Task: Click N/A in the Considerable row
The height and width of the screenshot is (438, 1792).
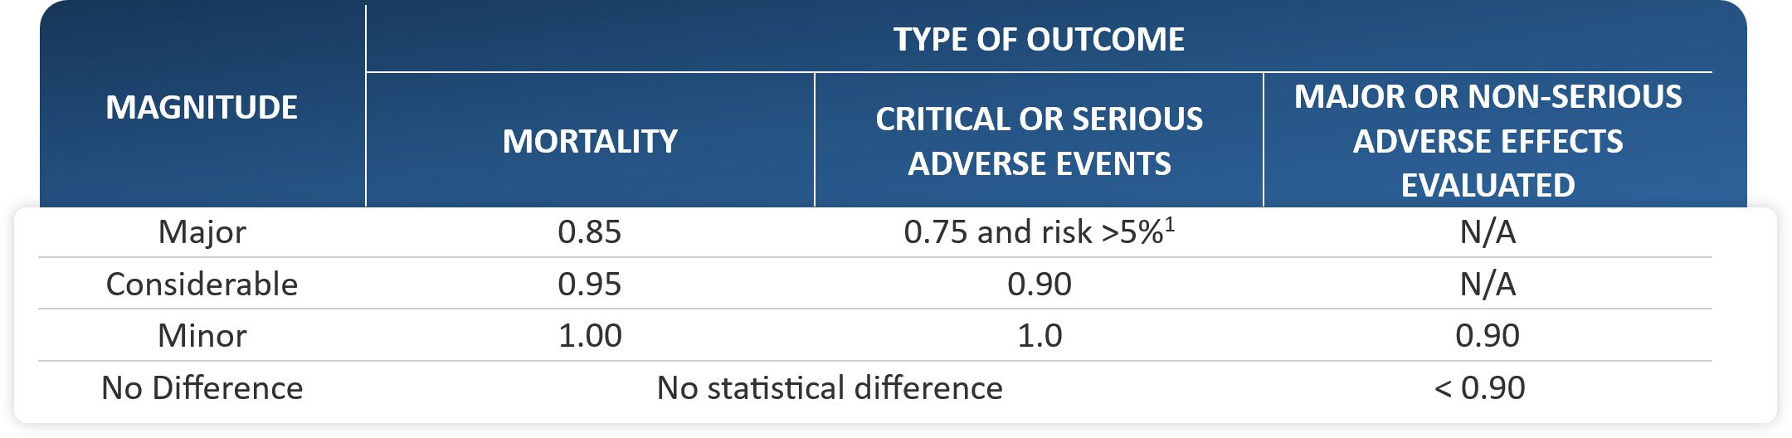Action: 1488,285
